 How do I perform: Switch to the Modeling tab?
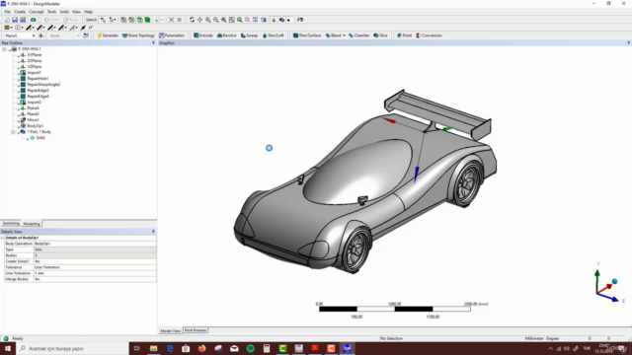click(x=32, y=224)
